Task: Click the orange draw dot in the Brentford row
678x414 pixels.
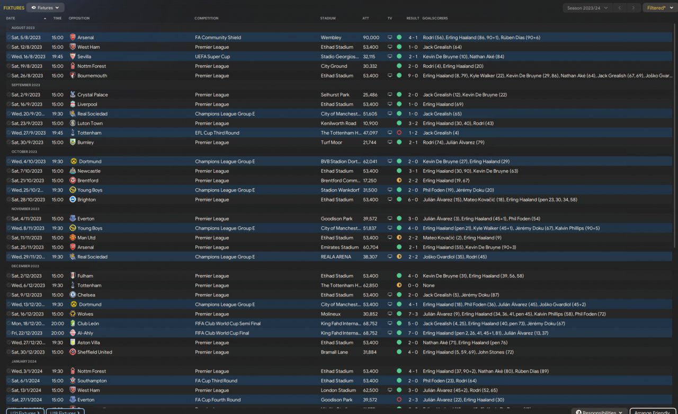Action: click(x=399, y=181)
